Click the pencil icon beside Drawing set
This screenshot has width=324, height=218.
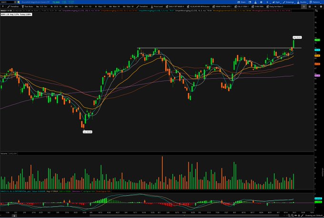[302, 216]
